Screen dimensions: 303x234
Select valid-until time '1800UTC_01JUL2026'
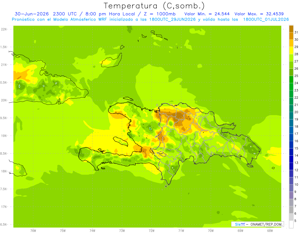(266, 19)
